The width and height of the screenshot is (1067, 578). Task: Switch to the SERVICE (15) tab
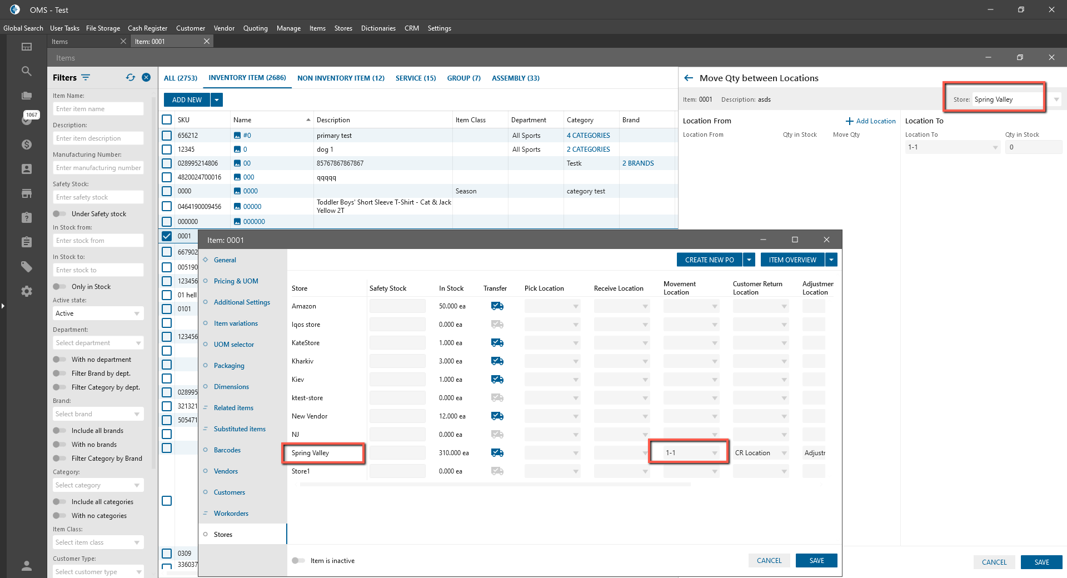click(x=415, y=78)
